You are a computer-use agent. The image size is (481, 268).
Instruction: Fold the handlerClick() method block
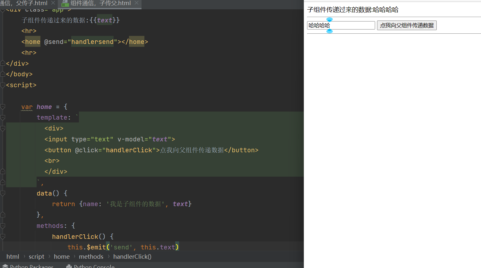[3, 237]
